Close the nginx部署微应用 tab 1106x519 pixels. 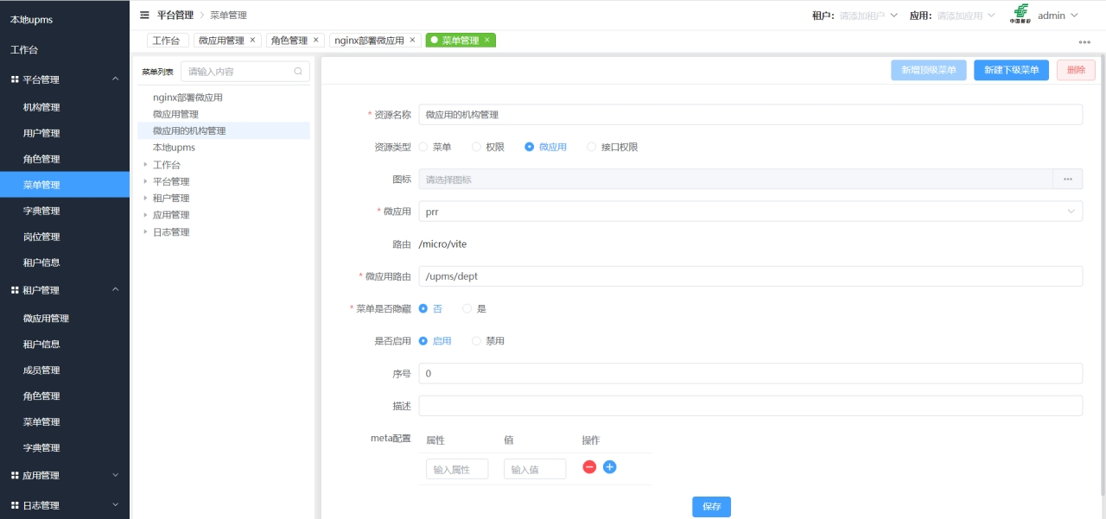(x=412, y=40)
